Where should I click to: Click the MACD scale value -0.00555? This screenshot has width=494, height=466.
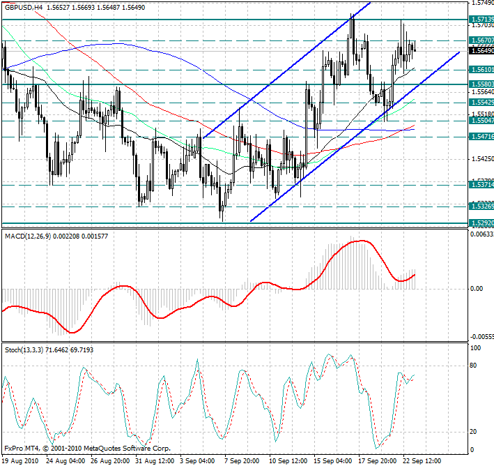pos(482,337)
